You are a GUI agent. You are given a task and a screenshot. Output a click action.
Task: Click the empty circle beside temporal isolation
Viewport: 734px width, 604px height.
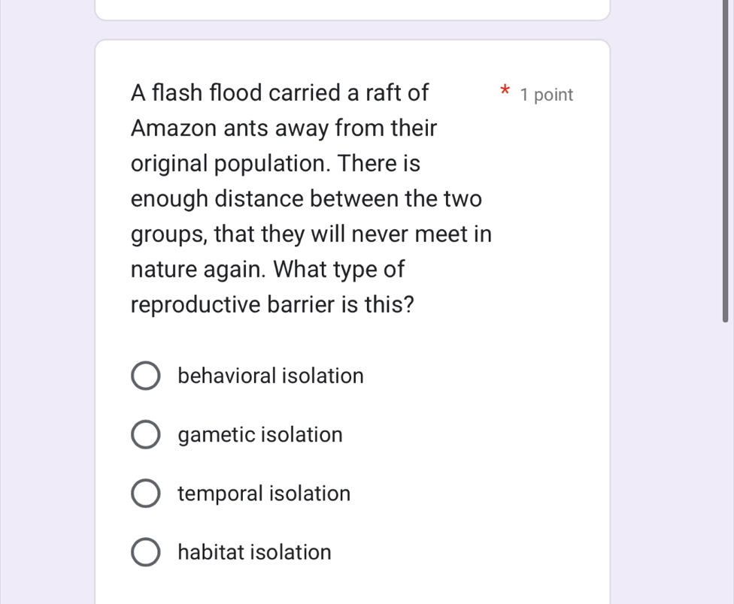click(x=146, y=493)
